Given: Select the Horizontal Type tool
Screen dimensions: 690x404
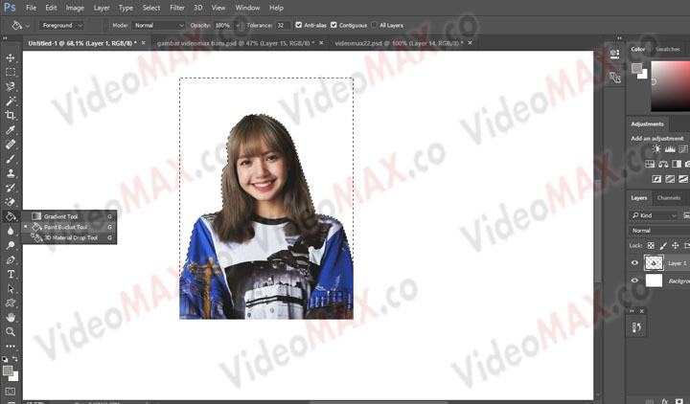Looking at the screenshot, I should click(11, 275).
